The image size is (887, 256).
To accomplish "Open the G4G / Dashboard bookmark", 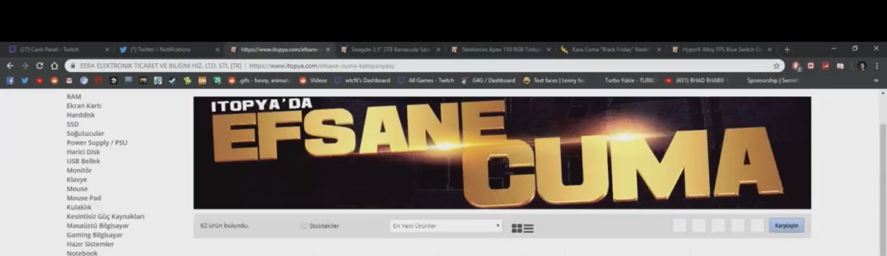I will pos(488,80).
